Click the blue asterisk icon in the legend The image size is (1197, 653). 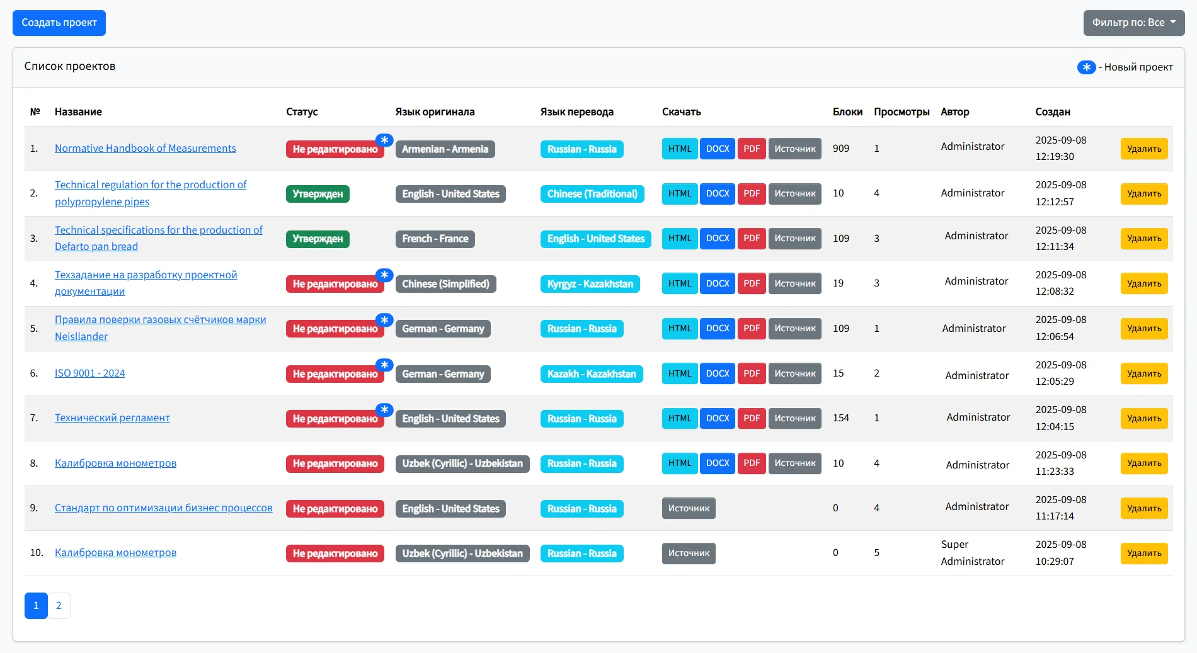coord(1086,67)
